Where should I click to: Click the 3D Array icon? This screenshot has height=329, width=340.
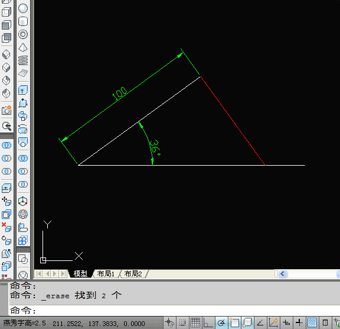point(23,240)
